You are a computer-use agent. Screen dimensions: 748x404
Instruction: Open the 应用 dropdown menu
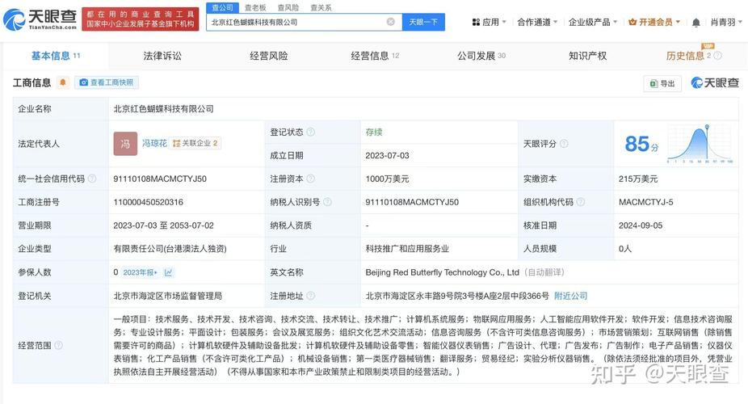(489, 23)
